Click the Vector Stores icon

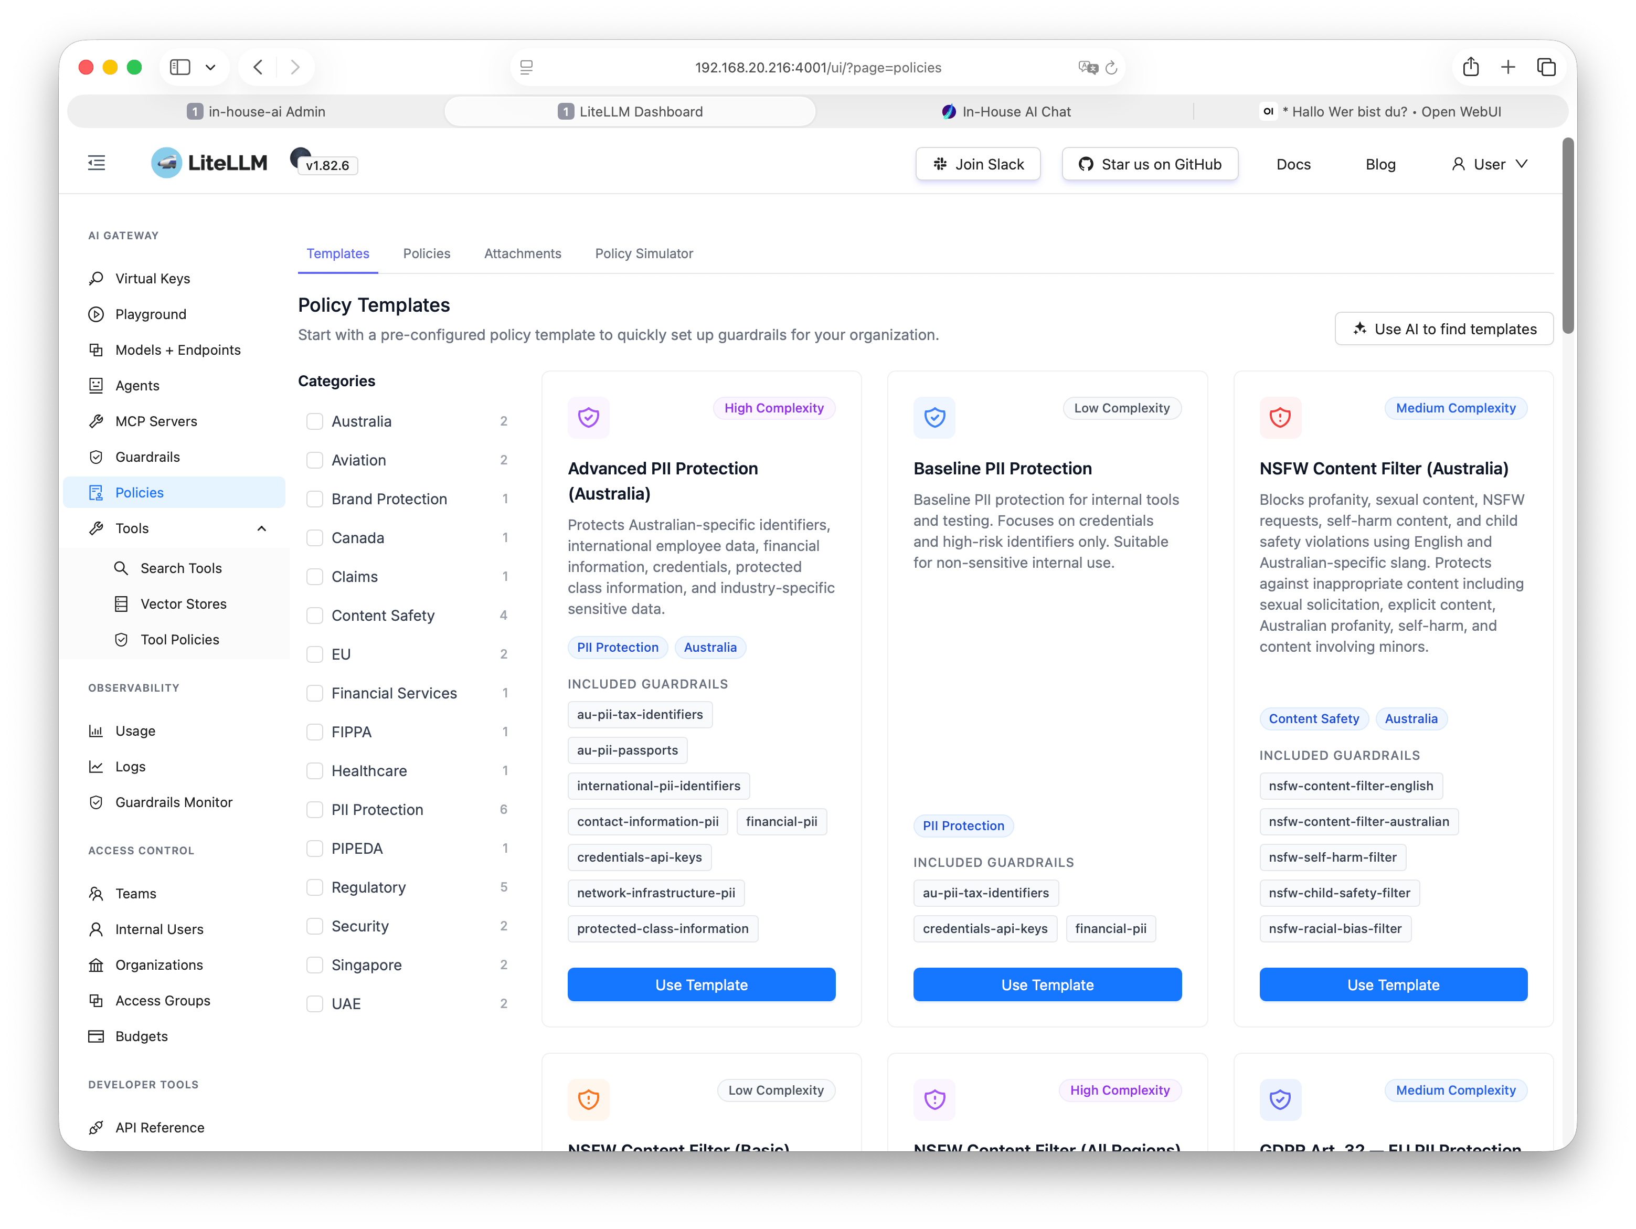pyautogui.click(x=121, y=604)
